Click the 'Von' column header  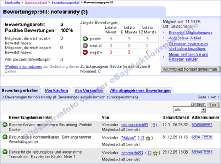105,117
